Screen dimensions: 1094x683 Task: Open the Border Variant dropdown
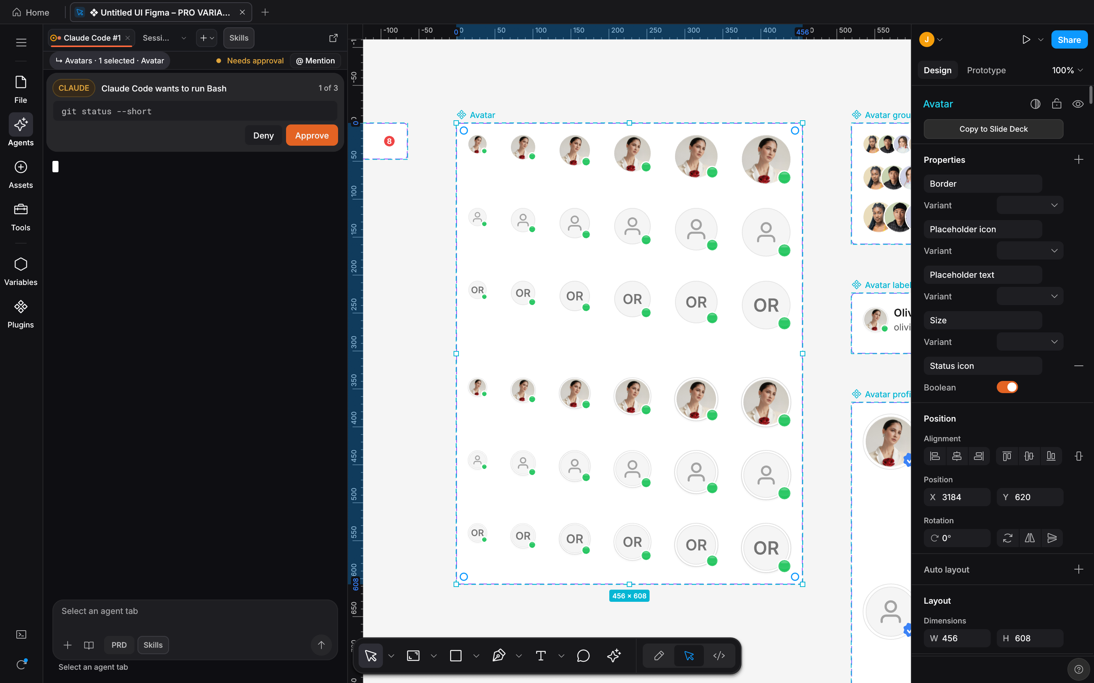click(x=1030, y=205)
